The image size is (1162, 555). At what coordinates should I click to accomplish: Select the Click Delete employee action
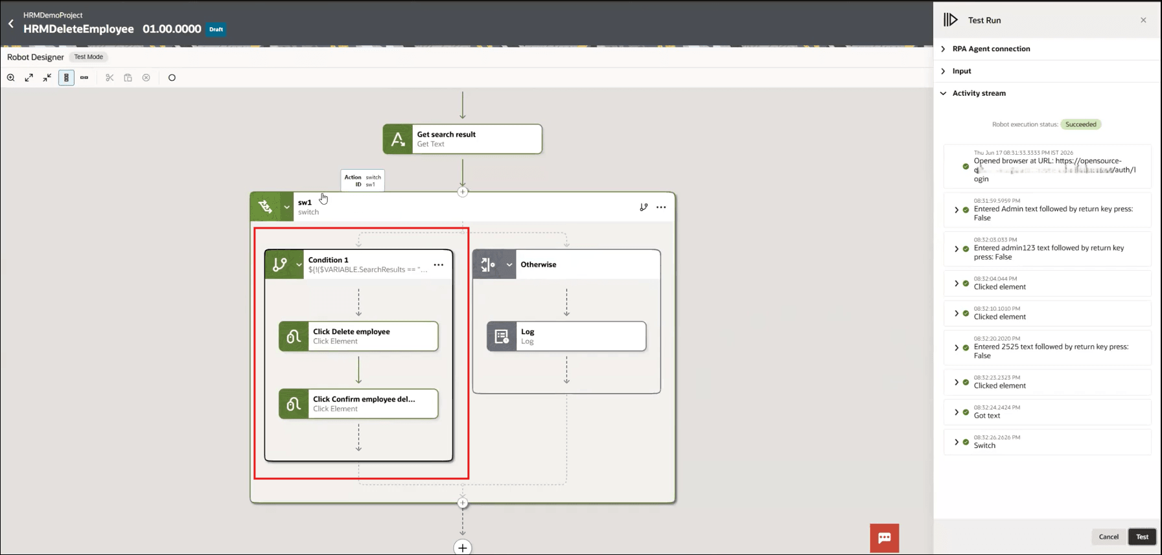(x=358, y=337)
